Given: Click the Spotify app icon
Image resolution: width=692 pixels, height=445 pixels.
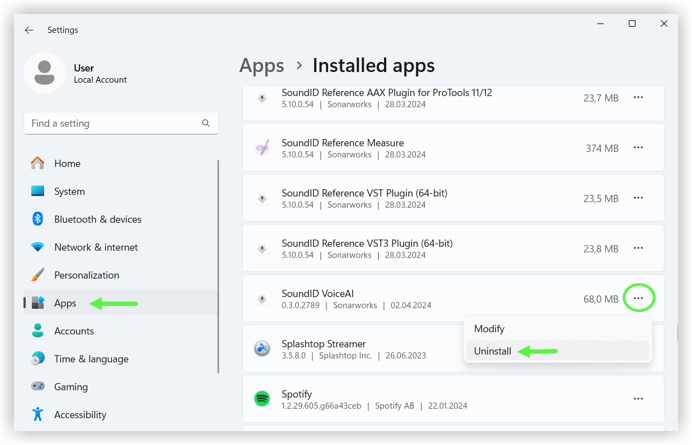Looking at the screenshot, I should pyautogui.click(x=262, y=399).
